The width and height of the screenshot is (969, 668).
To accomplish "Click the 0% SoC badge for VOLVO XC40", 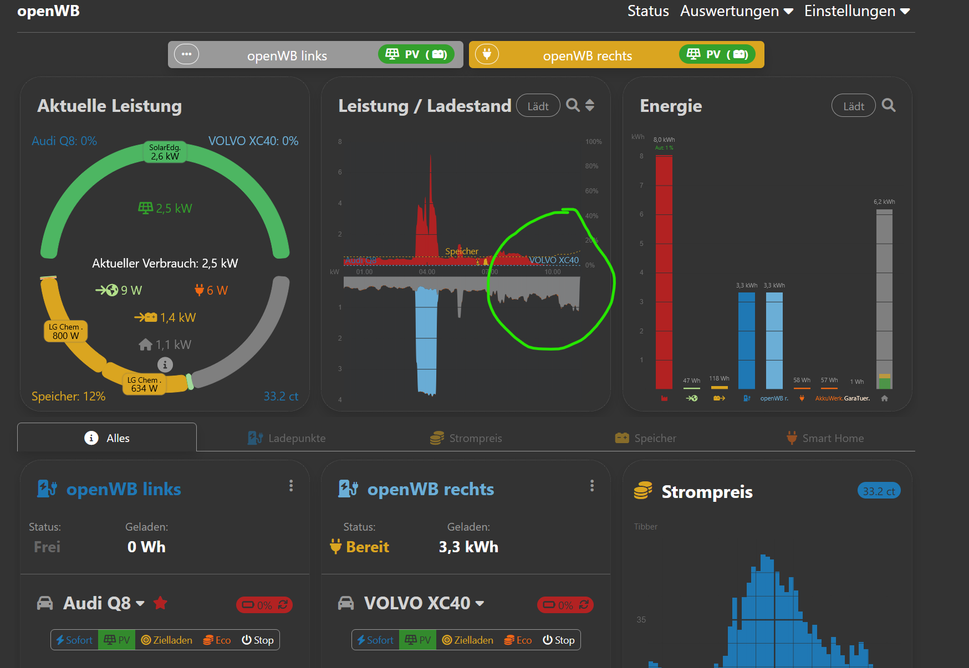I will pyautogui.click(x=565, y=605).
